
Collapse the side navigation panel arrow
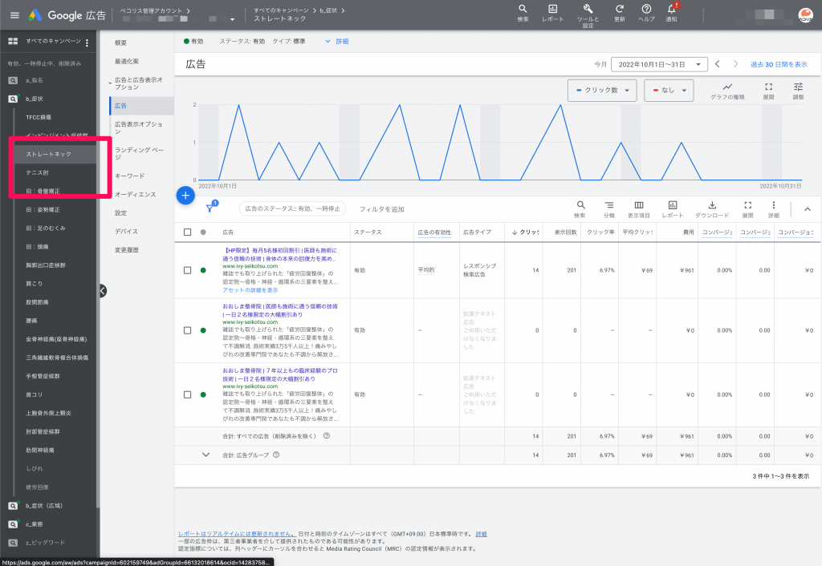click(103, 290)
